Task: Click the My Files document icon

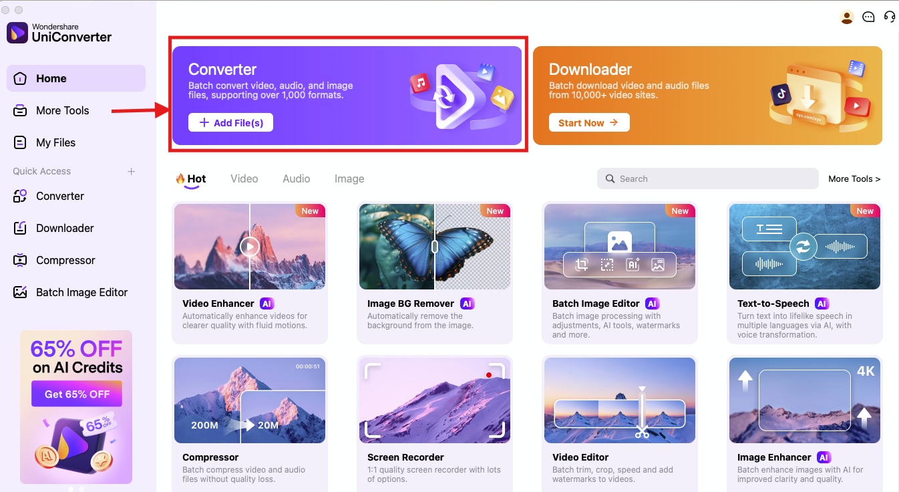Action: pyautogui.click(x=20, y=142)
